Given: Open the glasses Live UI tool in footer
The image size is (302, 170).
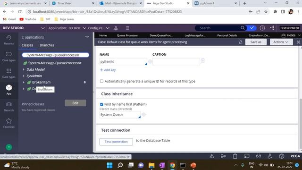Looking at the screenshot, I should [258, 156].
